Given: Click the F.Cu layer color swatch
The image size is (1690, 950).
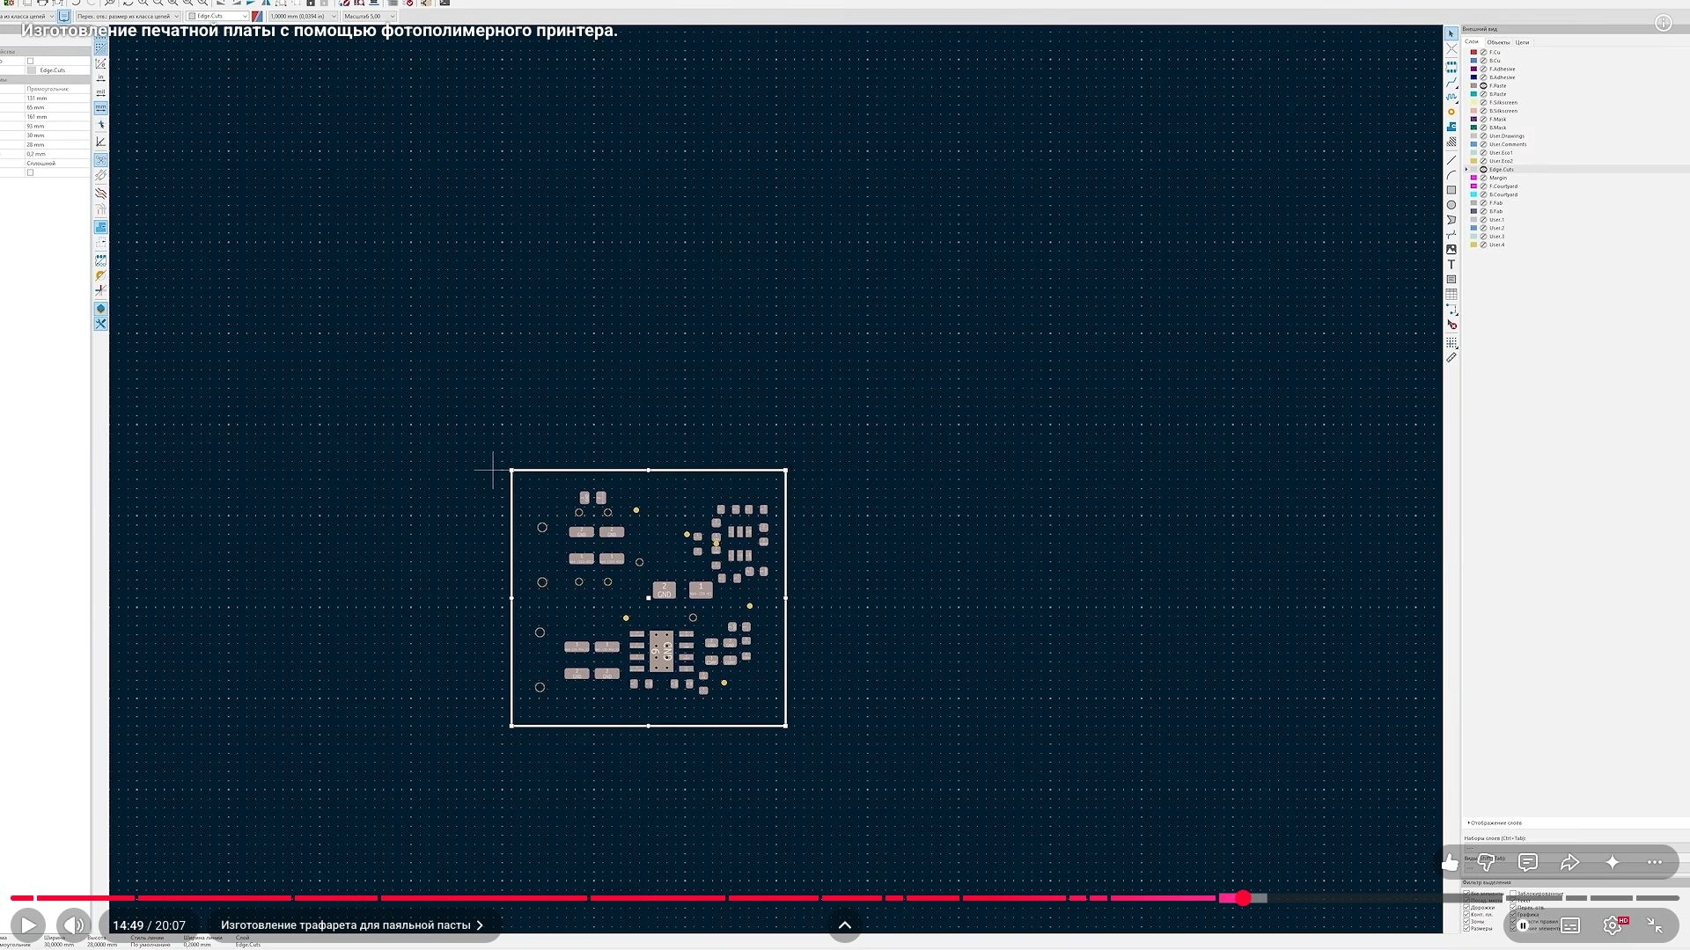Looking at the screenshot, I should tap(1473, 53).
